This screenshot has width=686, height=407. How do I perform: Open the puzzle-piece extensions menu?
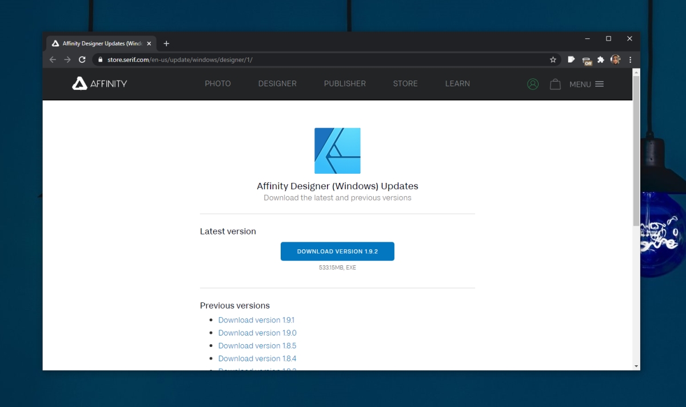click(601, 59)
